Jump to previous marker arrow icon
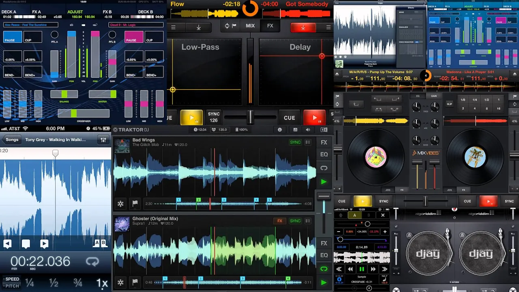Viewport: 519px width, 292px height. coord(7,244)
